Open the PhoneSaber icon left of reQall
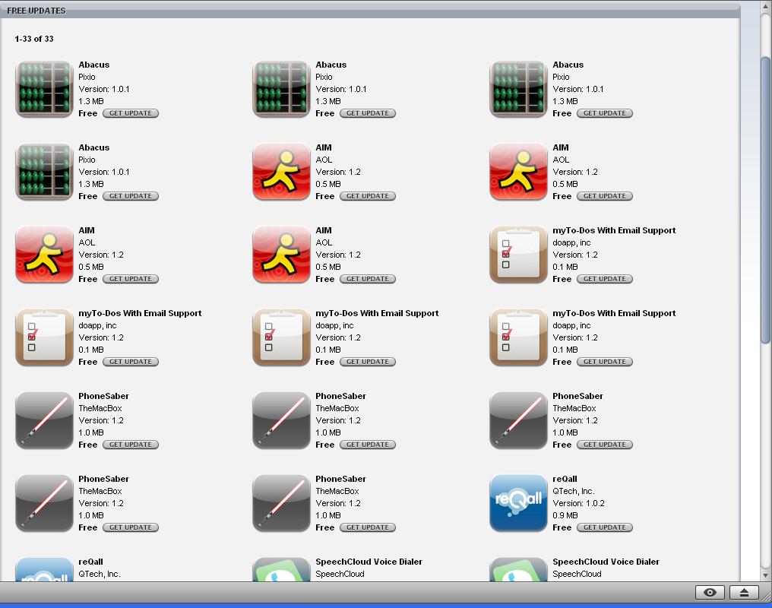 point(281,502)
